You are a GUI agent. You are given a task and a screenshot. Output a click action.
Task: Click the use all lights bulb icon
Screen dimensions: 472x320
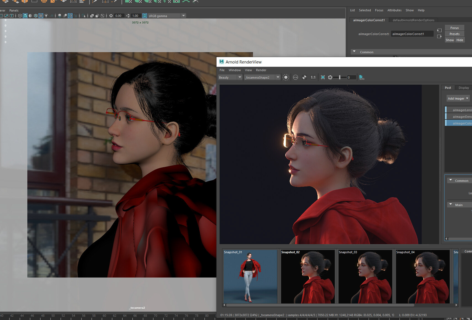(x=46, y=16)
